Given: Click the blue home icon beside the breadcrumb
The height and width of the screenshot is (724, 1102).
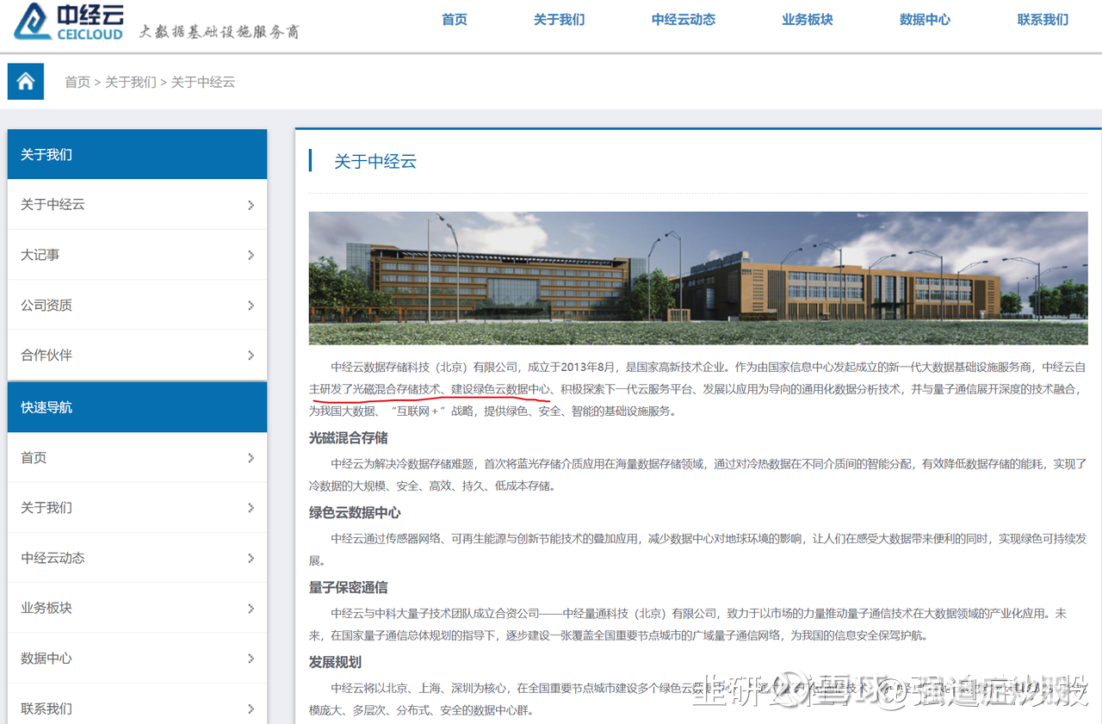Looking at the screenshot, I should pos(26,82).
